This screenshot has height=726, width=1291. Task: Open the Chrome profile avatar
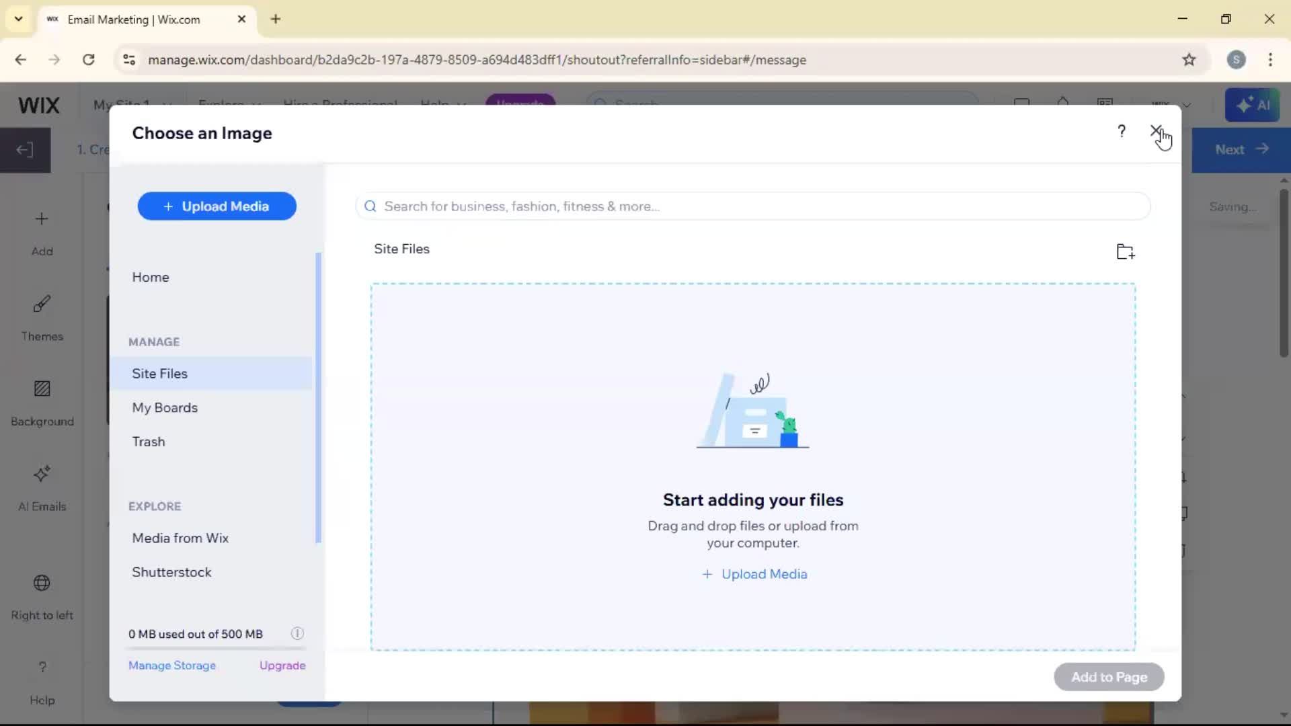tap(1236, 60)
